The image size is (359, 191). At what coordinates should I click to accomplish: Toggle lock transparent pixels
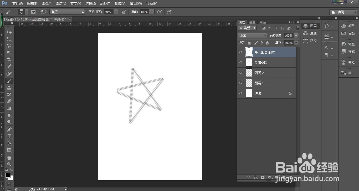(250, 43)
